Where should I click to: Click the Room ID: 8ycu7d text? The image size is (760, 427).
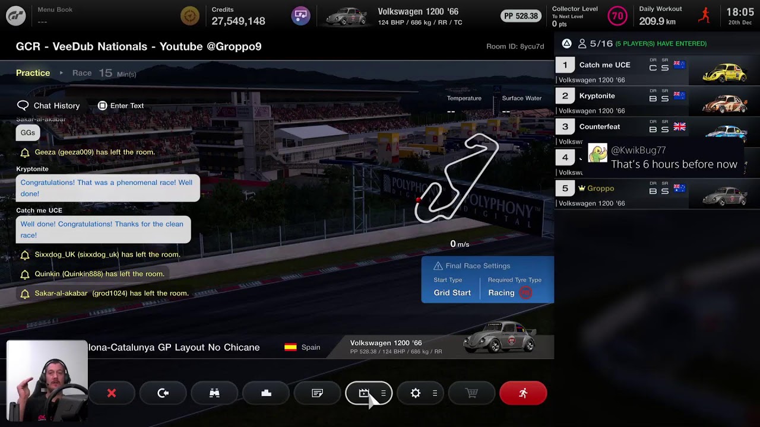point(515,46)
